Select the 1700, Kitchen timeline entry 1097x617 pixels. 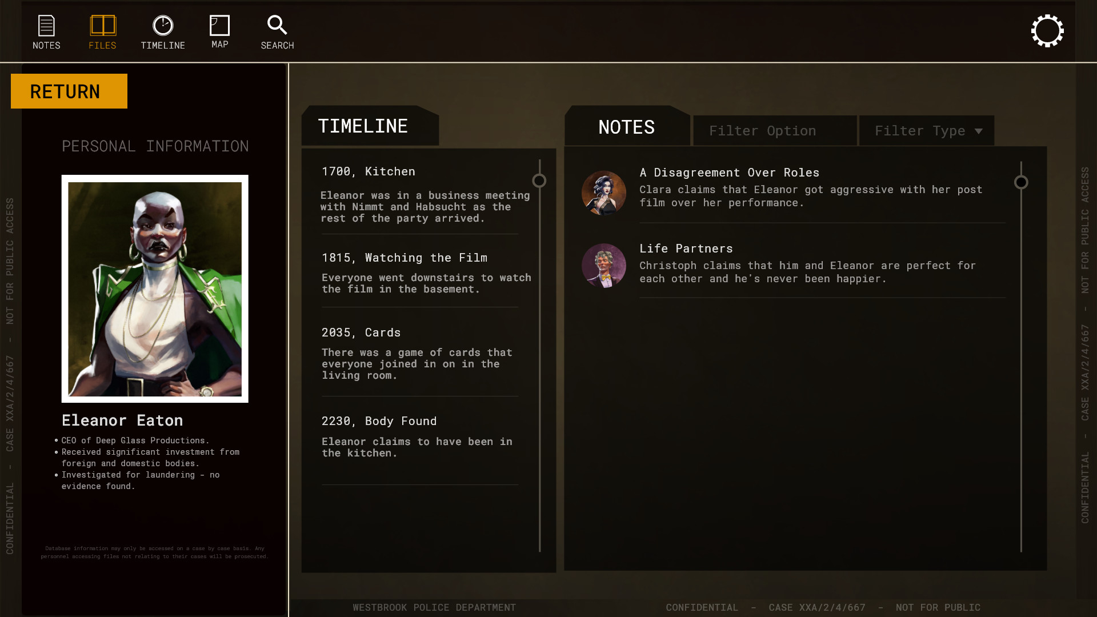tap(368, 171)
